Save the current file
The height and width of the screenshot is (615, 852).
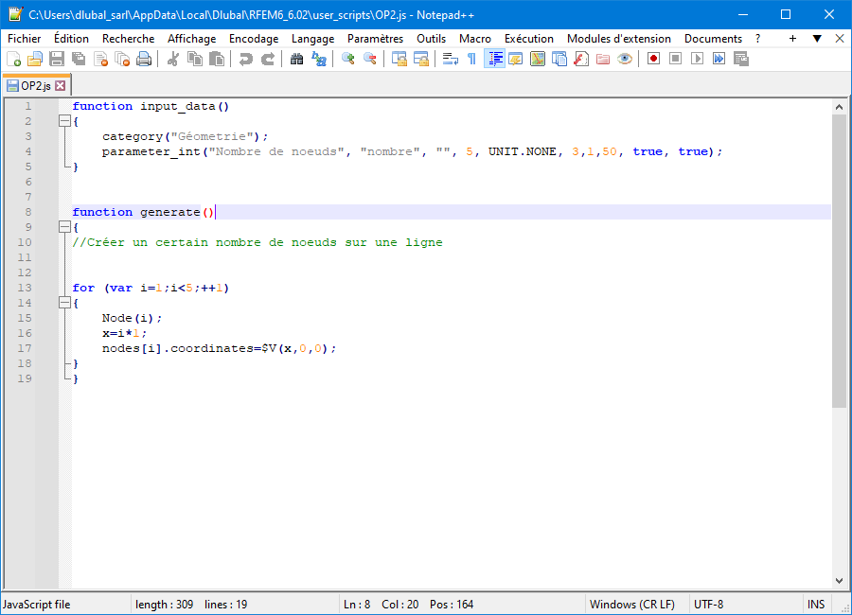[55, 59]
